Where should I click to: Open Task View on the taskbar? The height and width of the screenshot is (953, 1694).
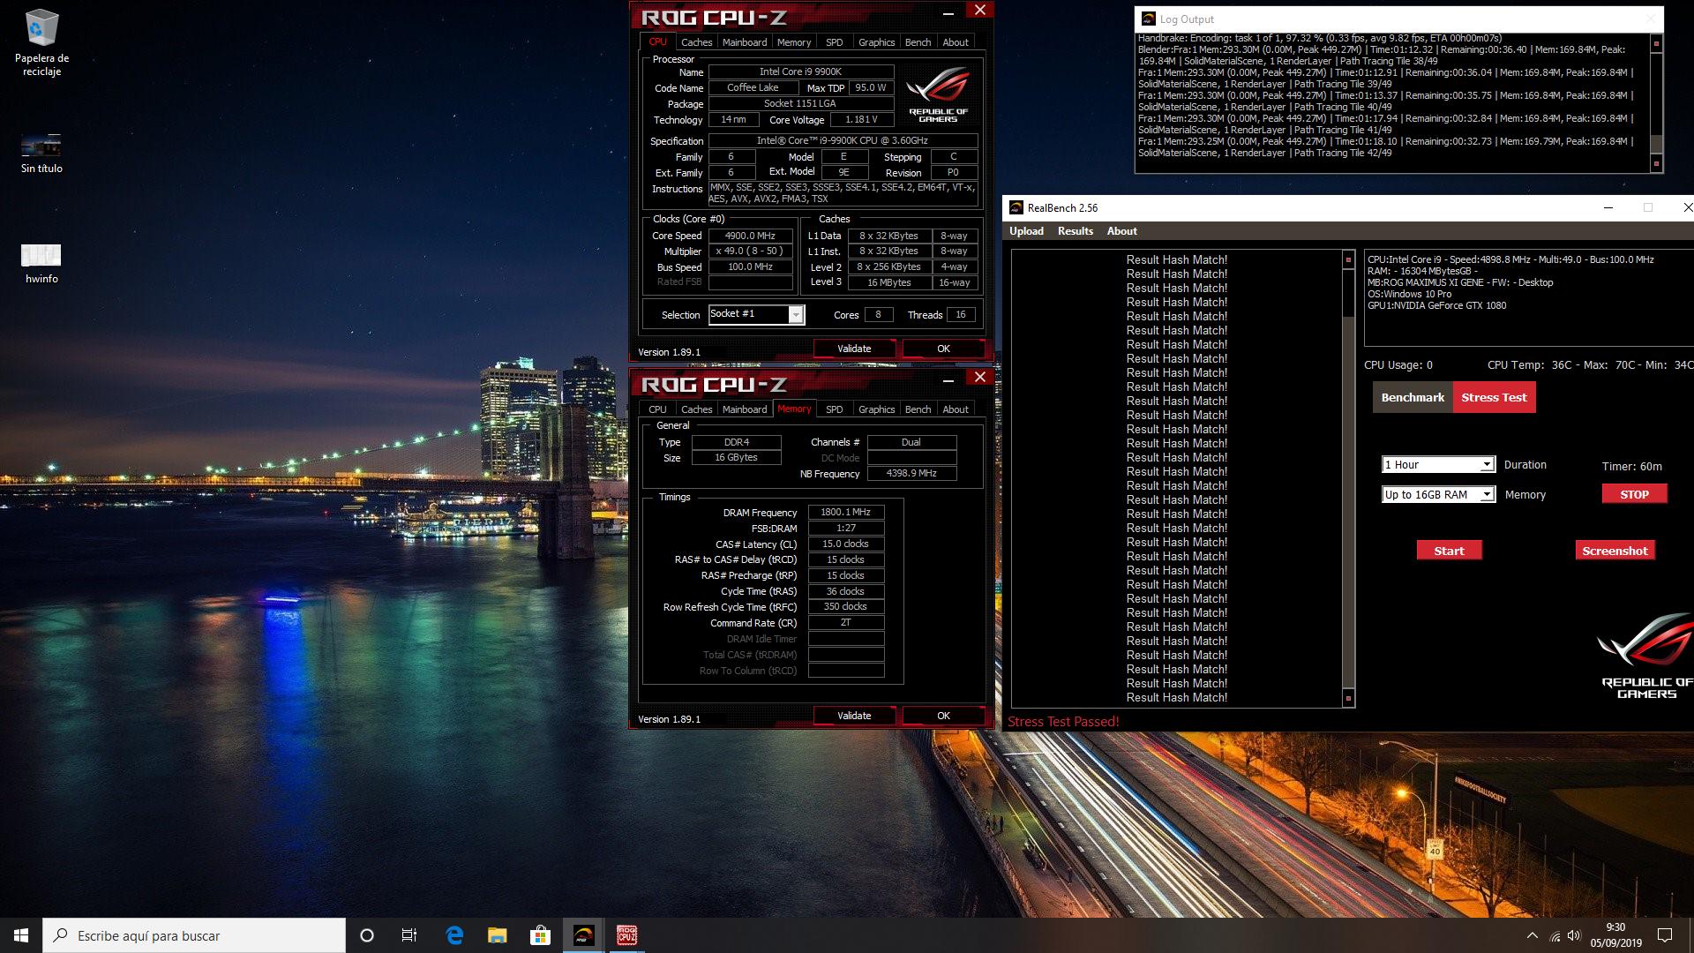click(x=409, y=935)
